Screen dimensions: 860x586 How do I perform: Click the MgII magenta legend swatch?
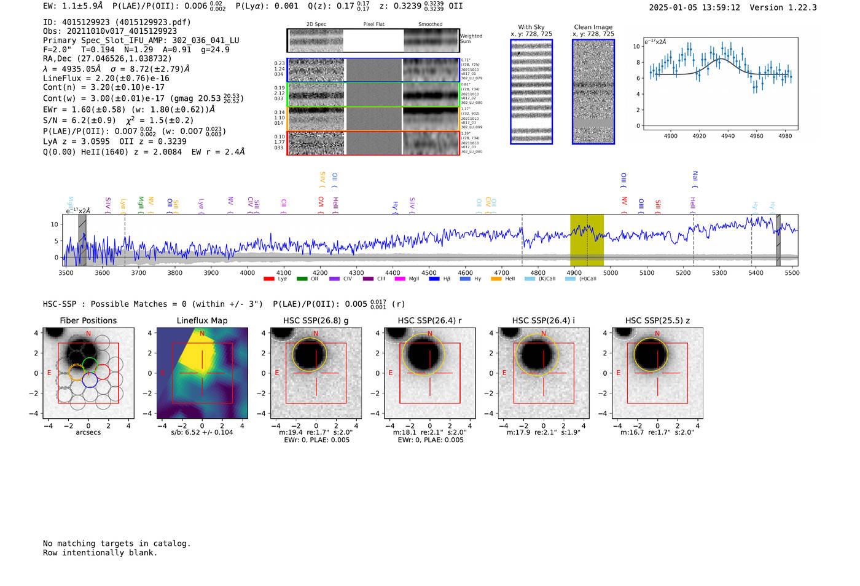[400, 279]
